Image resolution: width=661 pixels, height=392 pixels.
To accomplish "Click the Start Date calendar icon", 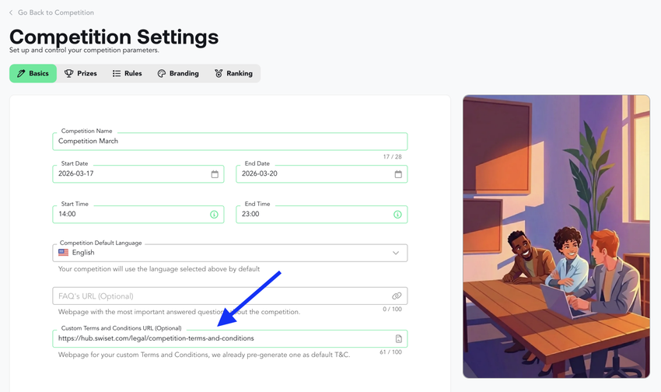I will (x=215, y=174).
